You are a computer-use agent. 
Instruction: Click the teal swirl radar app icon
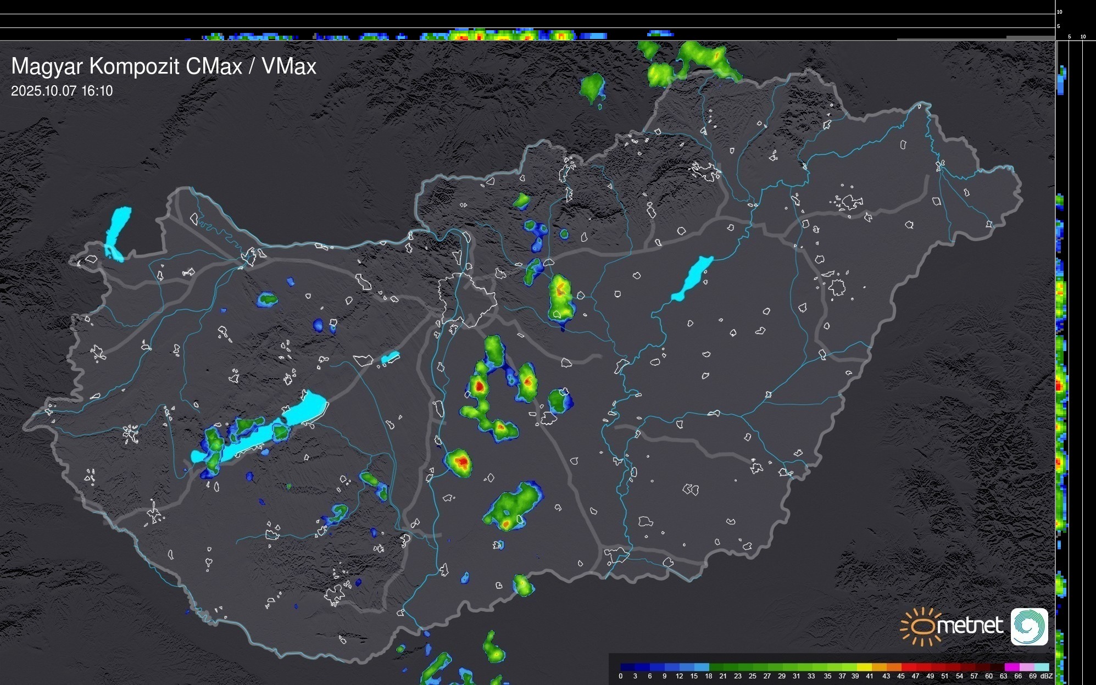pyautogui.click(x=1029, y=626)
